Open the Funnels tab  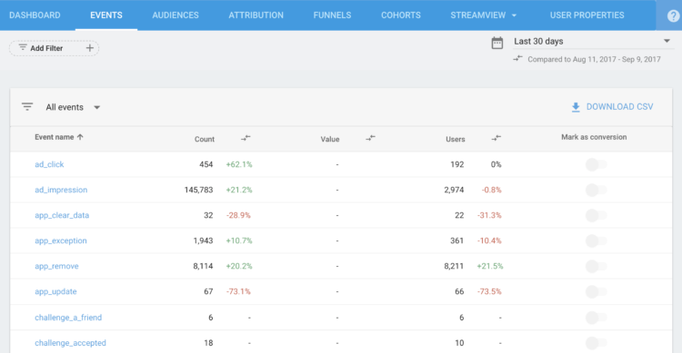pos(332,15)
